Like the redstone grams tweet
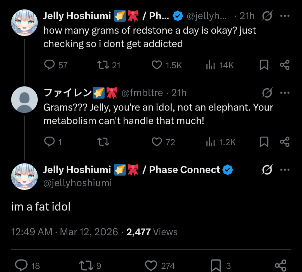 click(157, 65)
